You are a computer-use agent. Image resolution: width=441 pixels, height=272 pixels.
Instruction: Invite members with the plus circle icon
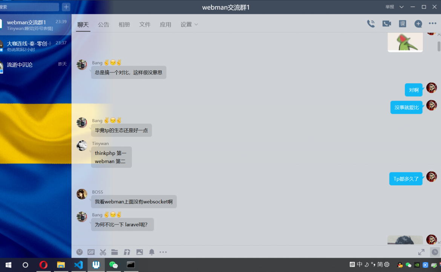[418, 24]
